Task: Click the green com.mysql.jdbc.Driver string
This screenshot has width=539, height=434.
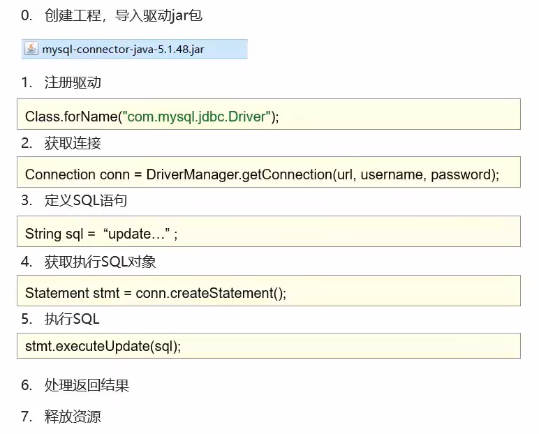Action: (197, 117)
